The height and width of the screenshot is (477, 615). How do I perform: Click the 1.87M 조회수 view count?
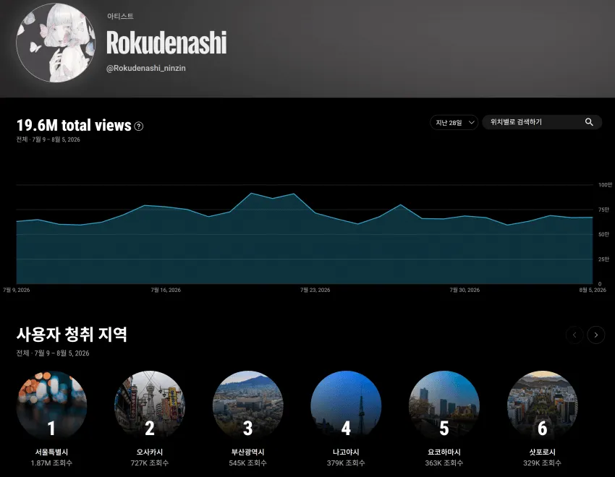pyautogui.click(x=51, y=463)
